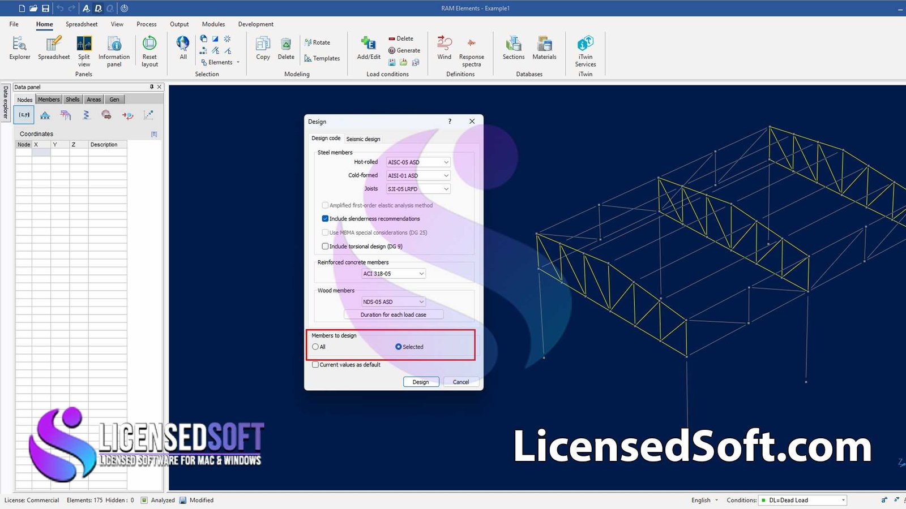The height and width of the screenshot is (509, 906).
Task: Click the Open file folder icon
Action: (33, 8)
